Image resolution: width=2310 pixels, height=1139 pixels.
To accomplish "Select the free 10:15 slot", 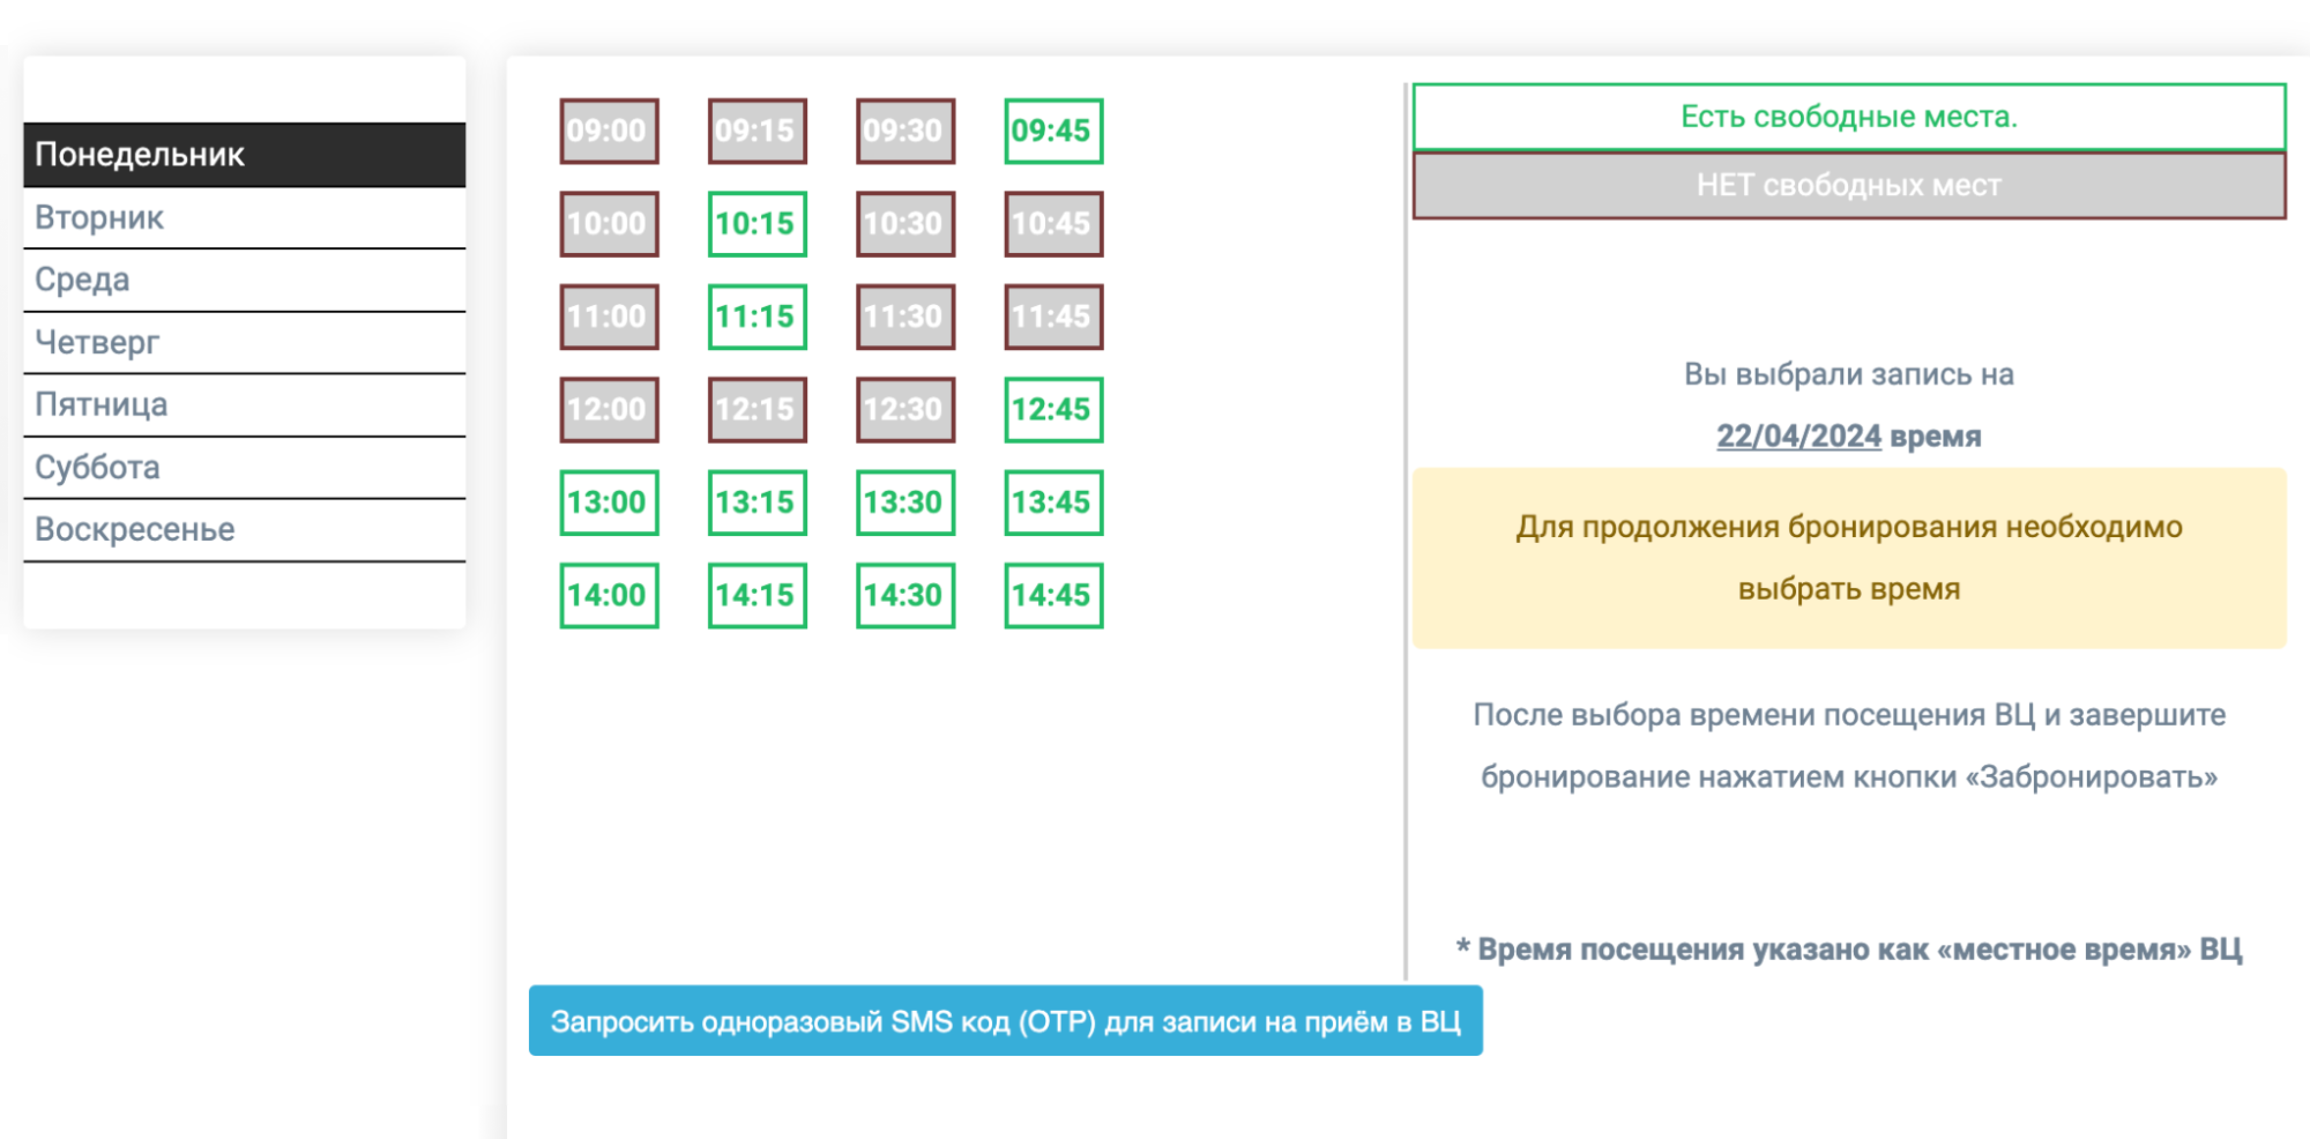I will 757,224.
